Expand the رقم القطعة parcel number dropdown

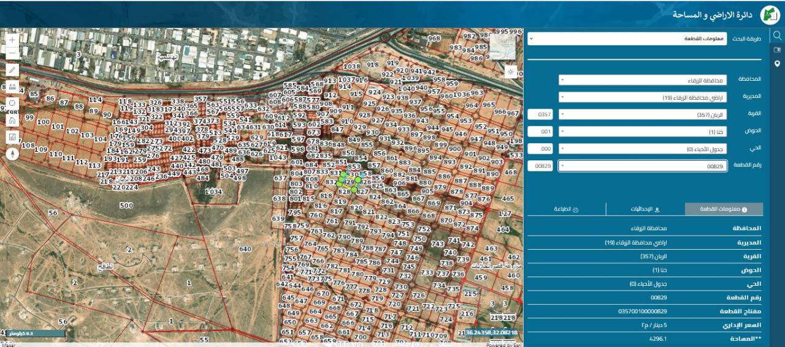643,166
